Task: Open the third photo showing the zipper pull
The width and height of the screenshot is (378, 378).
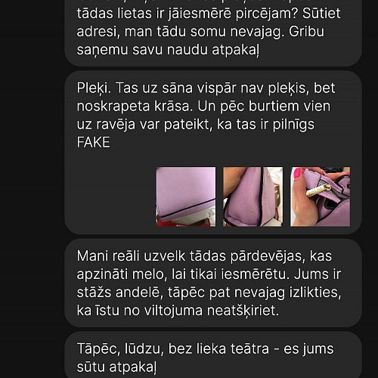Action: point(320,197)
